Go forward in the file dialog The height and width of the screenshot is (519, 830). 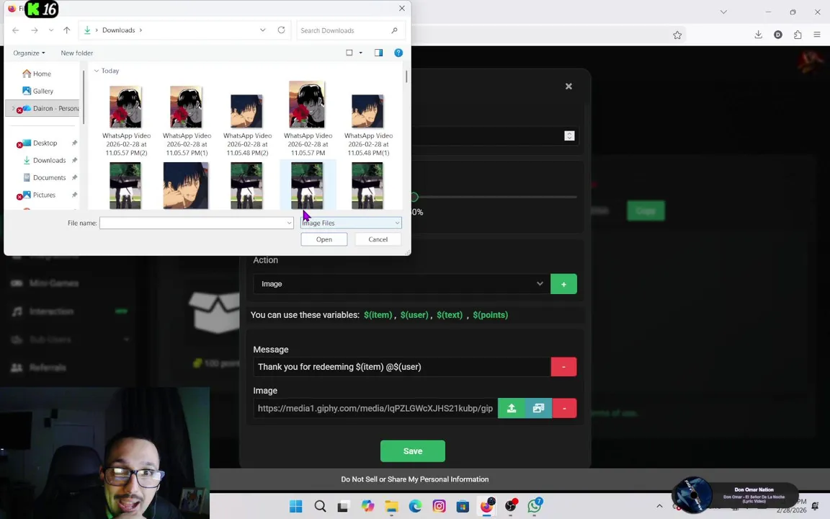point(35,30)
